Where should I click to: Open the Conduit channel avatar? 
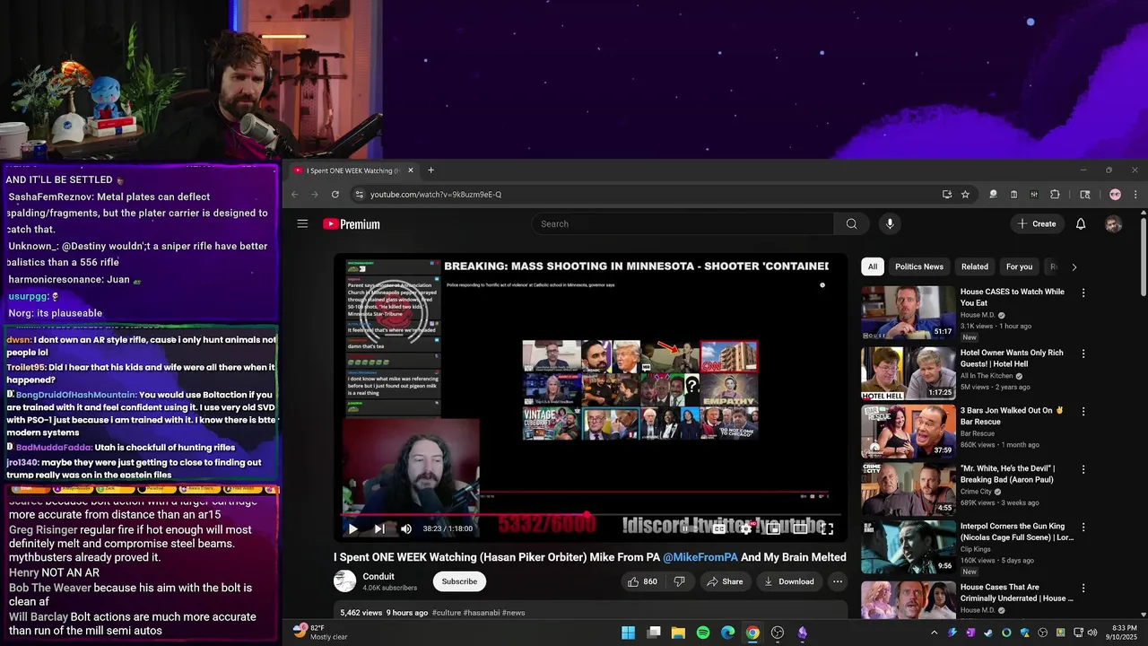(x=345, y=581)
